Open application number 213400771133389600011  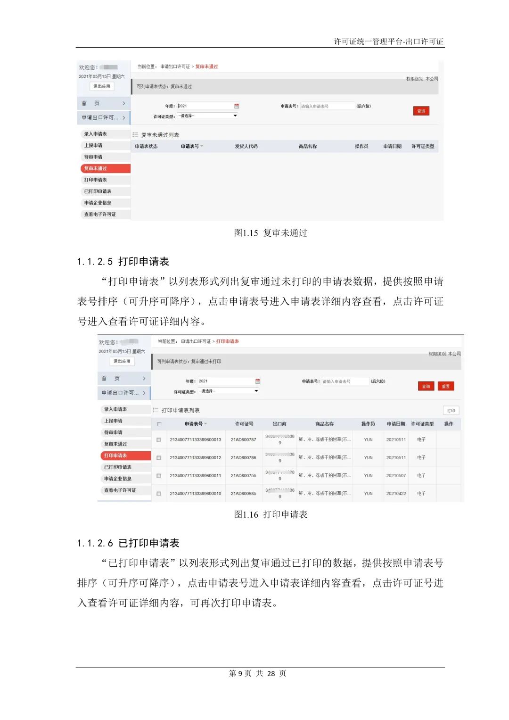coord(196,476)
